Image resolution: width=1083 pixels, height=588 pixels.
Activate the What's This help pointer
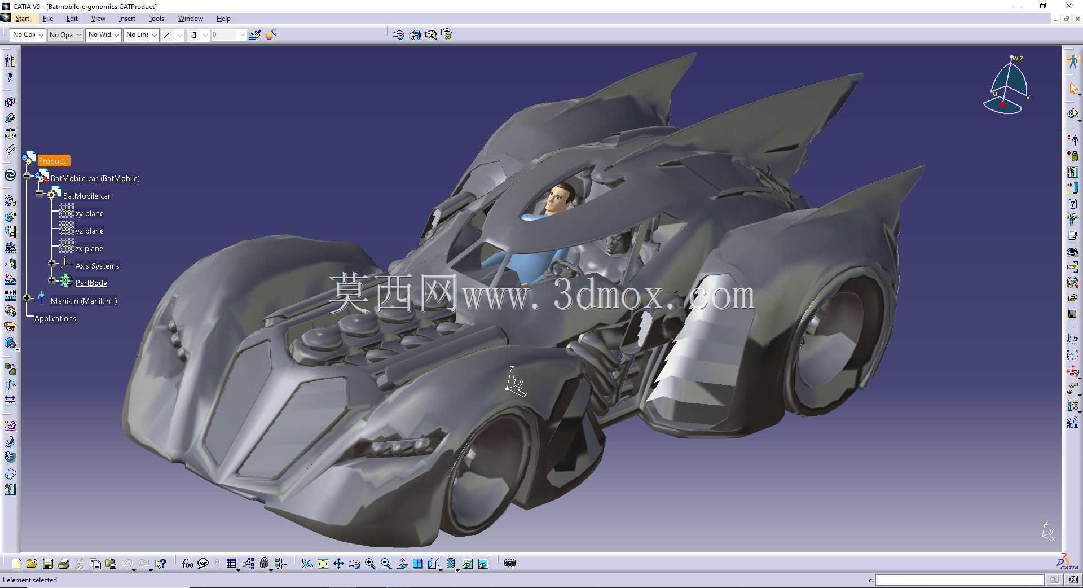(161, 564)
